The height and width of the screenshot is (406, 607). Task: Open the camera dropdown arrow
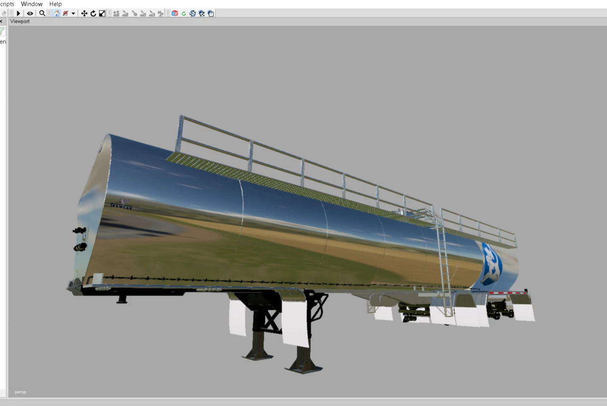74,13
